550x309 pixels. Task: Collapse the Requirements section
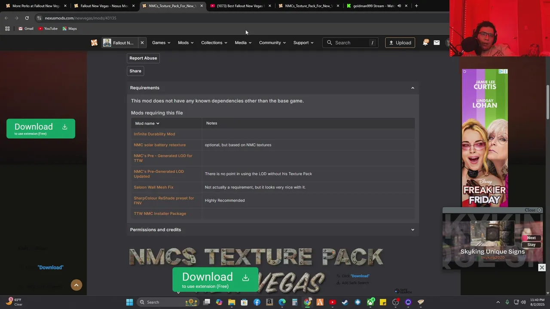(x=273, y=88)
